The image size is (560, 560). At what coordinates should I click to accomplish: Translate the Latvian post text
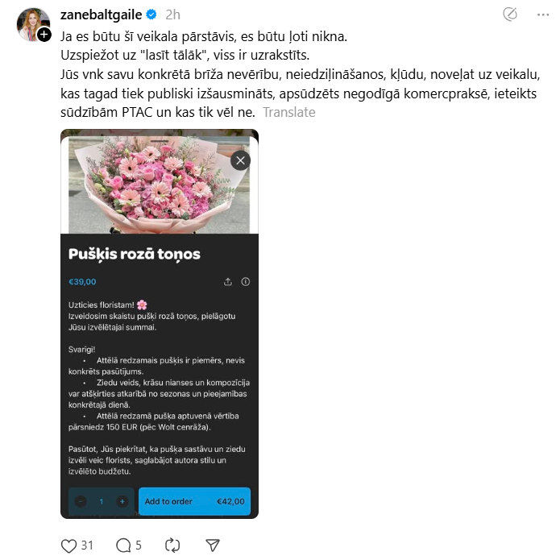289,112
